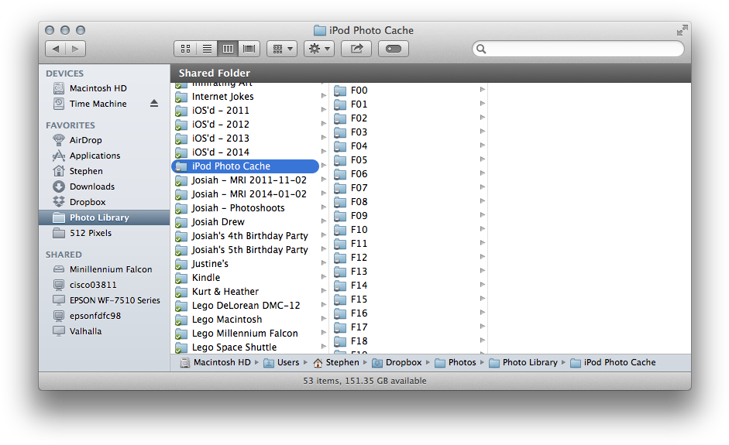
Task: Click iPod Photo Cache in the path bar
Action: click(614, 362)
